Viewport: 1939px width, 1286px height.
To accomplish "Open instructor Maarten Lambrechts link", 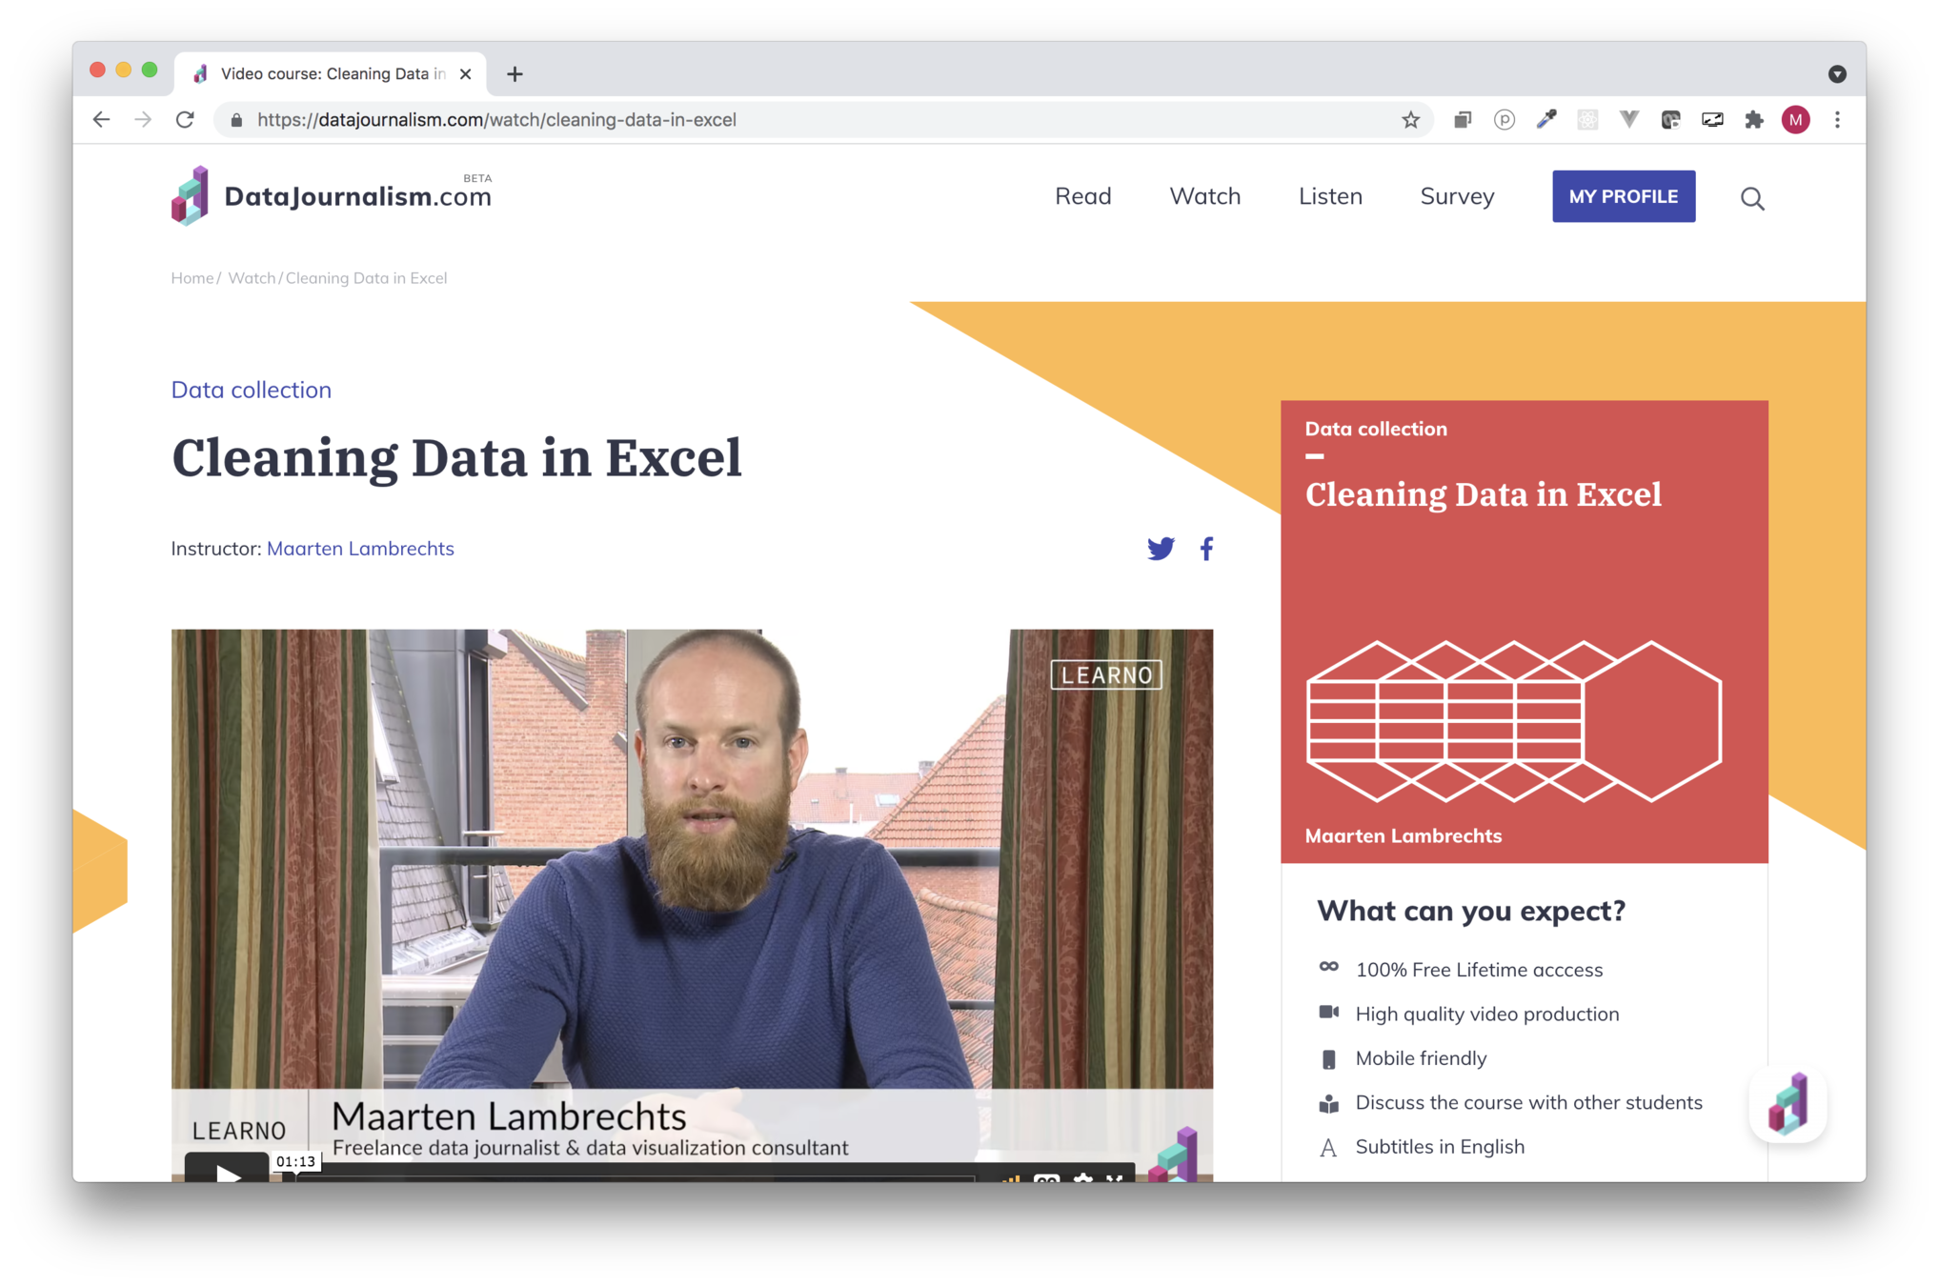I will click(360, 549).
